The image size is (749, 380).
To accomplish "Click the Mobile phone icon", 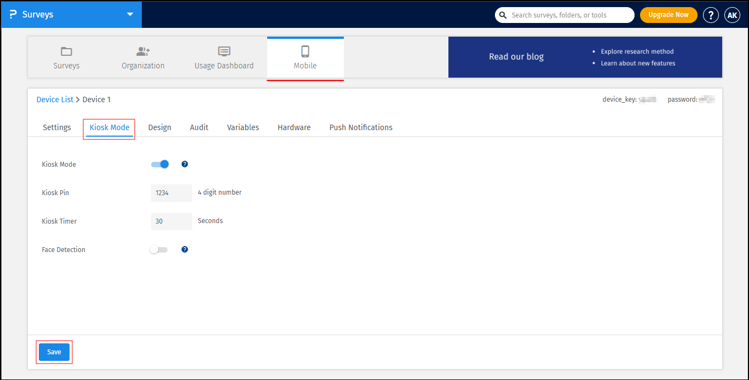I will click(x=305, y=51).
